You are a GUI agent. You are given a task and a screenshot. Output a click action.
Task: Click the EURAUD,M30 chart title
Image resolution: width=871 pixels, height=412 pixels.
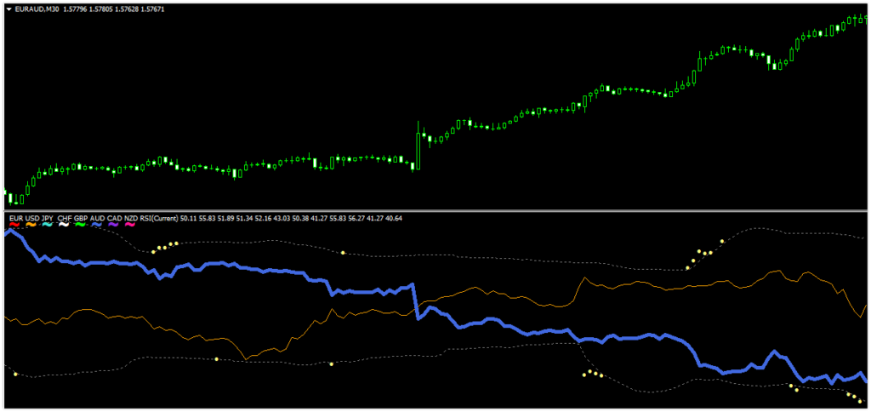37,9
